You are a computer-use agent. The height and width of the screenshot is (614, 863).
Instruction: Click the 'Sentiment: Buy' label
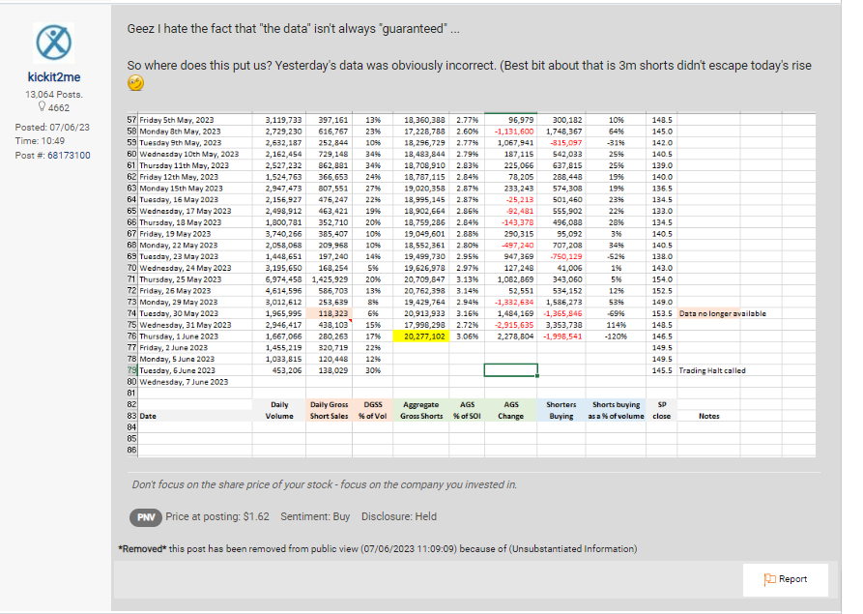click(x=317, y=517)
